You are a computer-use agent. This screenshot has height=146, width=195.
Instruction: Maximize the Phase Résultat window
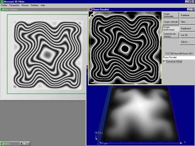[x=191, y=10]
